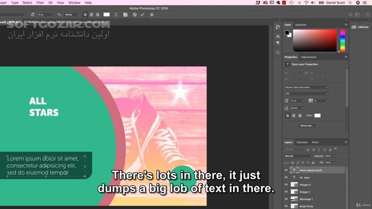The height and width of the screenshot is (209, 372).
Task: Hide the selected top text layer
Action: tap(286, 170)
